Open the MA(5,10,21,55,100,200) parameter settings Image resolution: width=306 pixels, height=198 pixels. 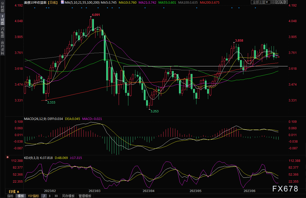click(82, 2)
